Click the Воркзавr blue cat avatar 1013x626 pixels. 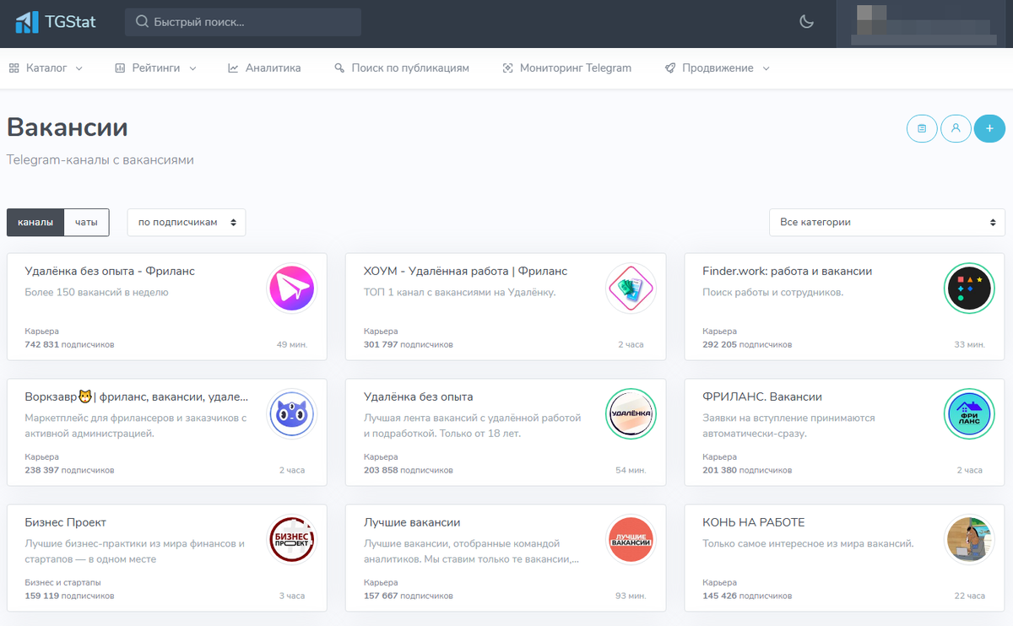[x=291, y=415]
